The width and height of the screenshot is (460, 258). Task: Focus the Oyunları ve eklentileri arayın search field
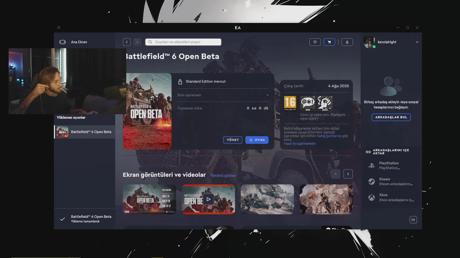(183, 42)
